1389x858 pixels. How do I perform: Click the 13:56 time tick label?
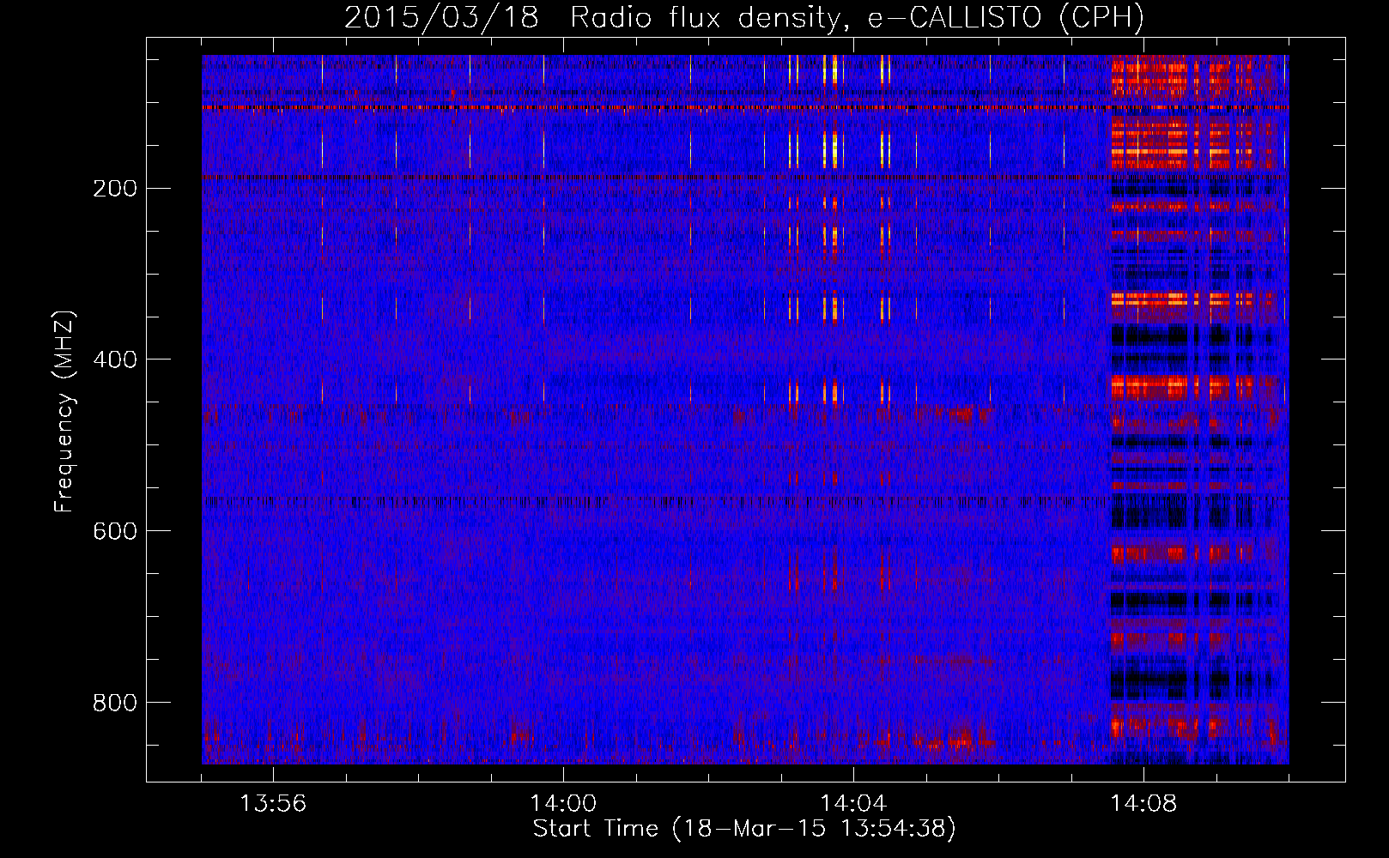(273, 804)
